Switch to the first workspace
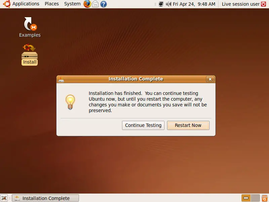The image size is (269, 202). 246,198
